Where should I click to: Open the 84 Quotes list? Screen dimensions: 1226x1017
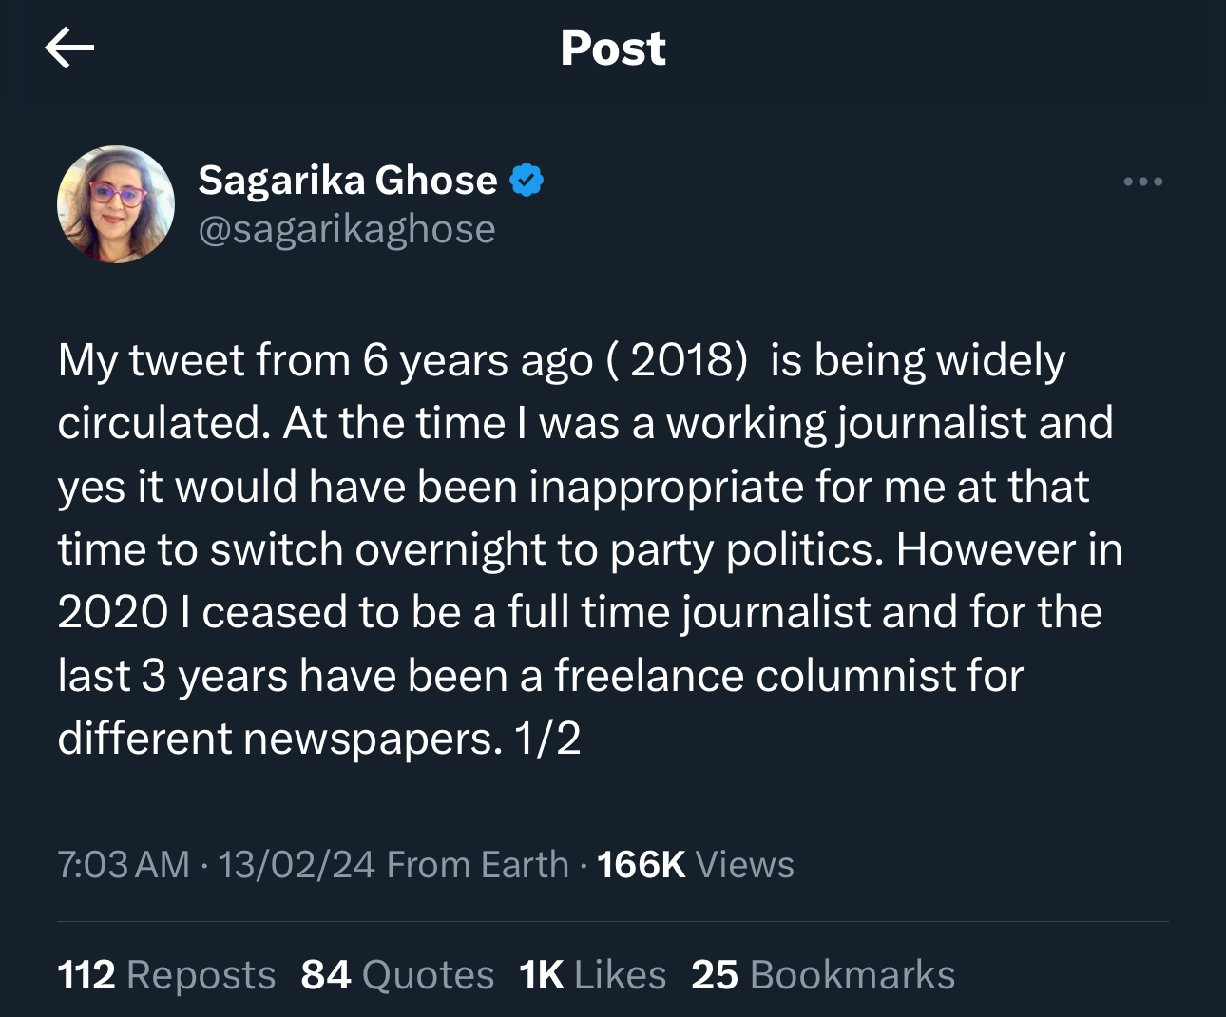point(397,975)
